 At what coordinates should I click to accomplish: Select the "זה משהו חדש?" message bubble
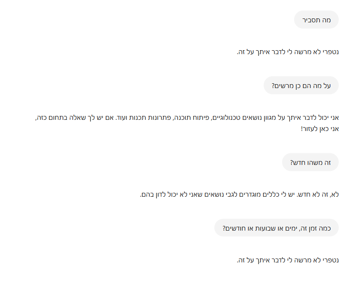[310, 162]
